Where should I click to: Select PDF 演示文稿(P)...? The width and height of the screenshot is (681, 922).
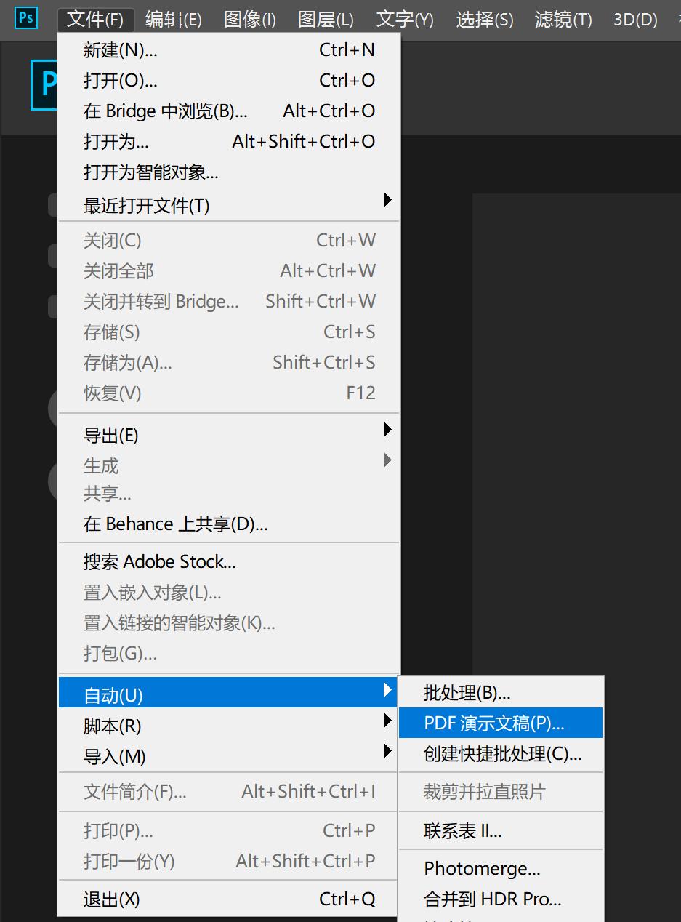[501, 723]
